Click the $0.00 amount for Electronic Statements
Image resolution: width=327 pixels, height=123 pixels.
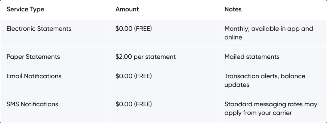click(124, 29)
